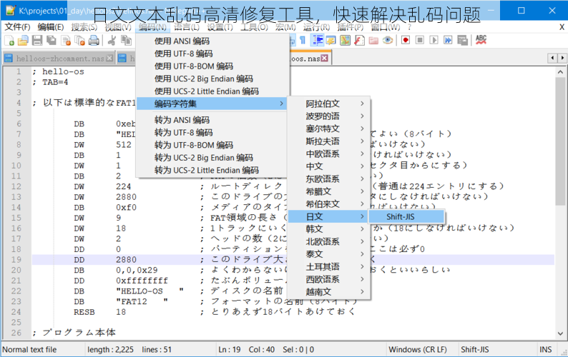Open the 文件(F) menu
Viewport: 568px width, 357px height.
[17, 27]
